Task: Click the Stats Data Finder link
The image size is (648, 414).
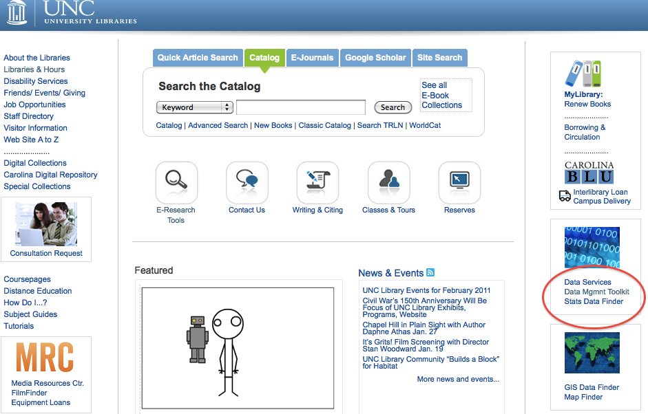Action: click(x=594, y=301)
